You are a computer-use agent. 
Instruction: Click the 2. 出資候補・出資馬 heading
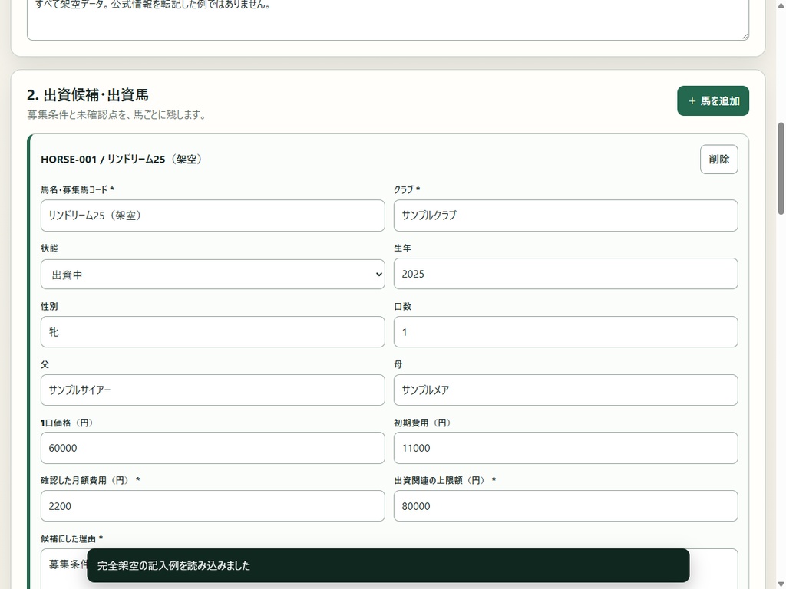88,94
